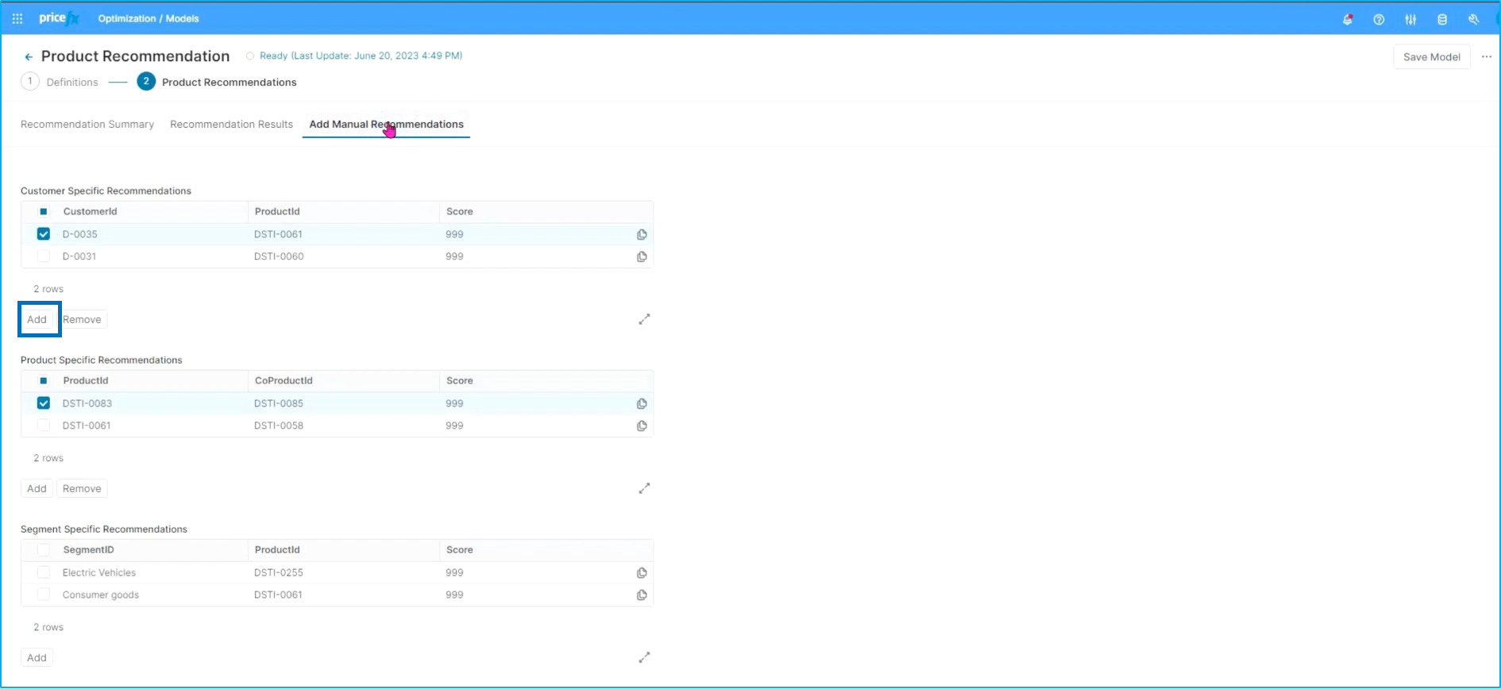The height and width of the screenshot is (689, 1501).
Task: Duplicate the Consumer goods row with copy icon
Action: (x=642, y=595)
